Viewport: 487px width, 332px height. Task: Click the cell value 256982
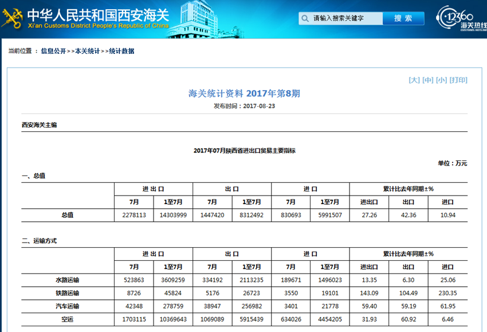[252, 306]
